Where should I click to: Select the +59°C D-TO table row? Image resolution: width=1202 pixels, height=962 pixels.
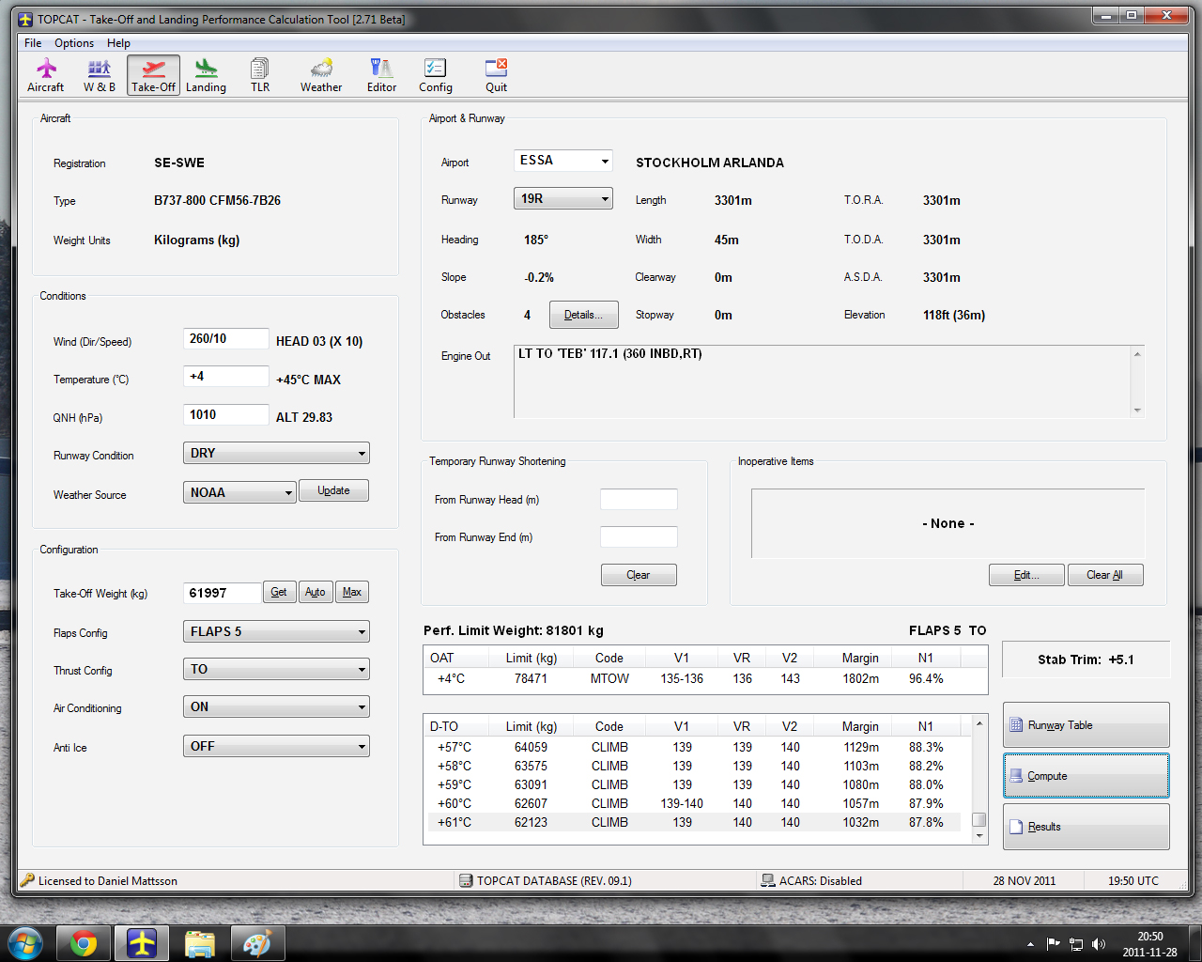coord(693,784)
